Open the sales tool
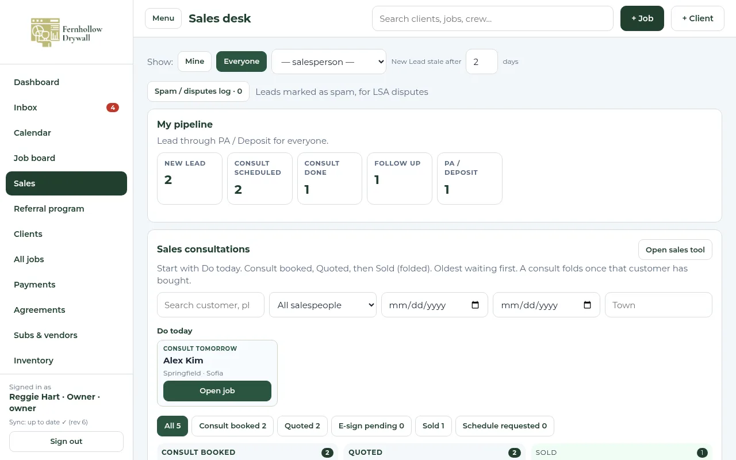This screenshot has height=460, width=736. (675, 250)
